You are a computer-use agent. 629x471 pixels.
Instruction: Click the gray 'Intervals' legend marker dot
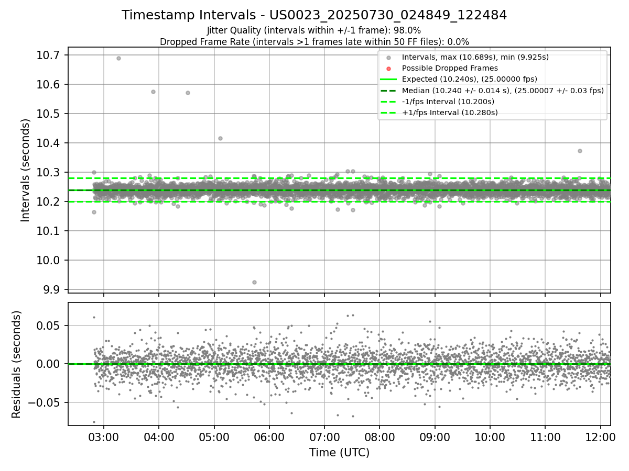click(x=388, y=58)
